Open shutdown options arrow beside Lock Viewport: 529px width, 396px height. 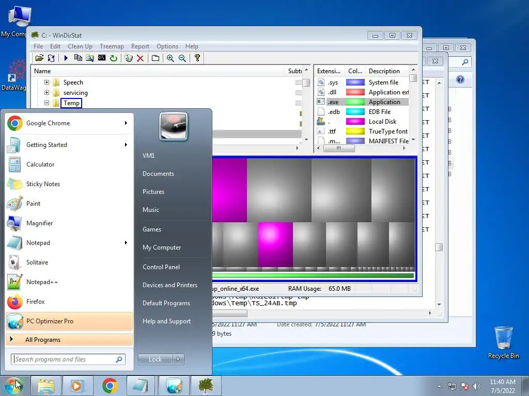pyautogui.click(x=178, y=359)
